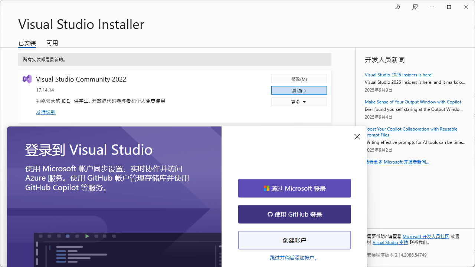This screenshot has width=475, height=267.
Task: Open Make Sense of Your Output Window article
Action: click(413, 102)
